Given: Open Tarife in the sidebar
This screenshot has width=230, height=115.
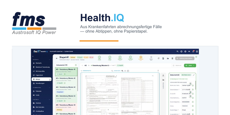Looking at the screenshot, I should point(41,95).
